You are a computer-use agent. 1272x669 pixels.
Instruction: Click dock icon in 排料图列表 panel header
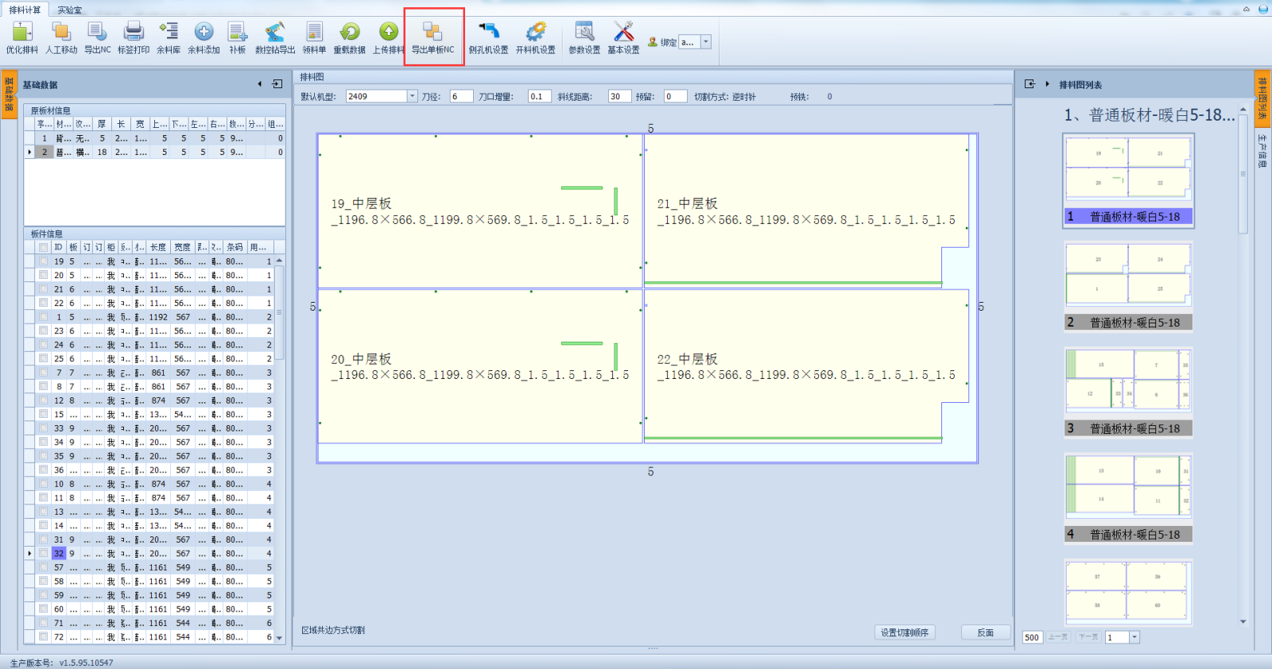(x=1030, y=83)
